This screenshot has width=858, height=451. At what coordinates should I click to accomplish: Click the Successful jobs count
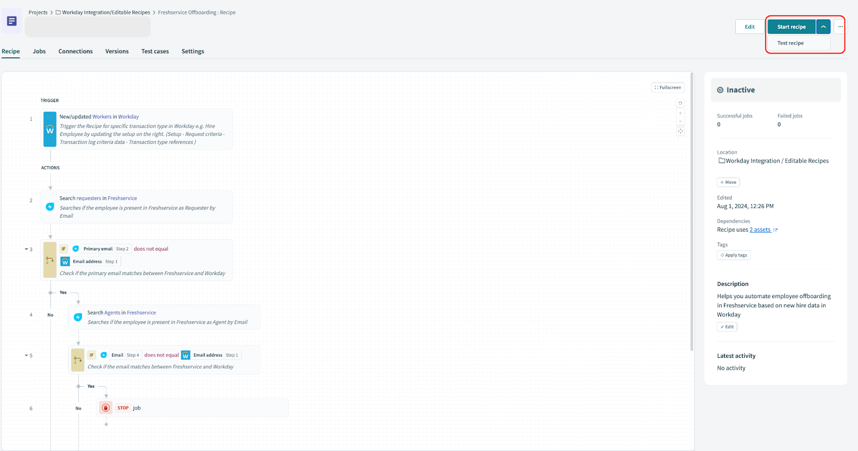click(719, 124)
